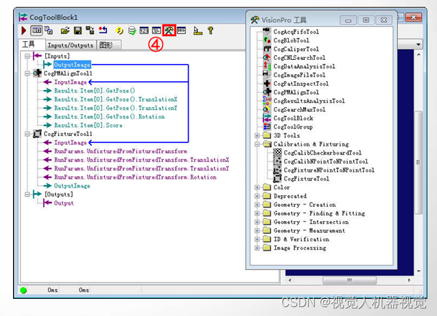The width and height of the screenshot is (437, 316).
Task: Expand the Color folder
Action: [x=257, y=188]
